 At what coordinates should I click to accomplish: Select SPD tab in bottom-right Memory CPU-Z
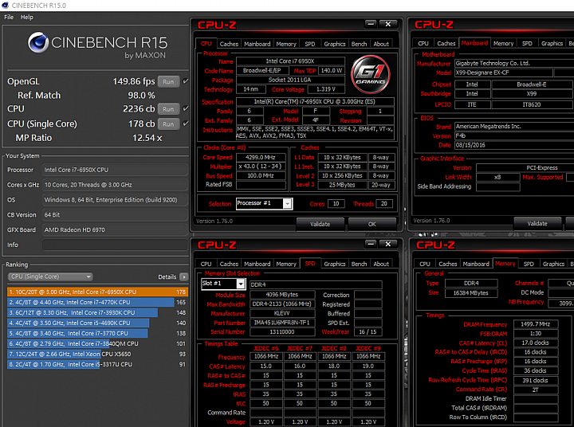coord(529,264)
